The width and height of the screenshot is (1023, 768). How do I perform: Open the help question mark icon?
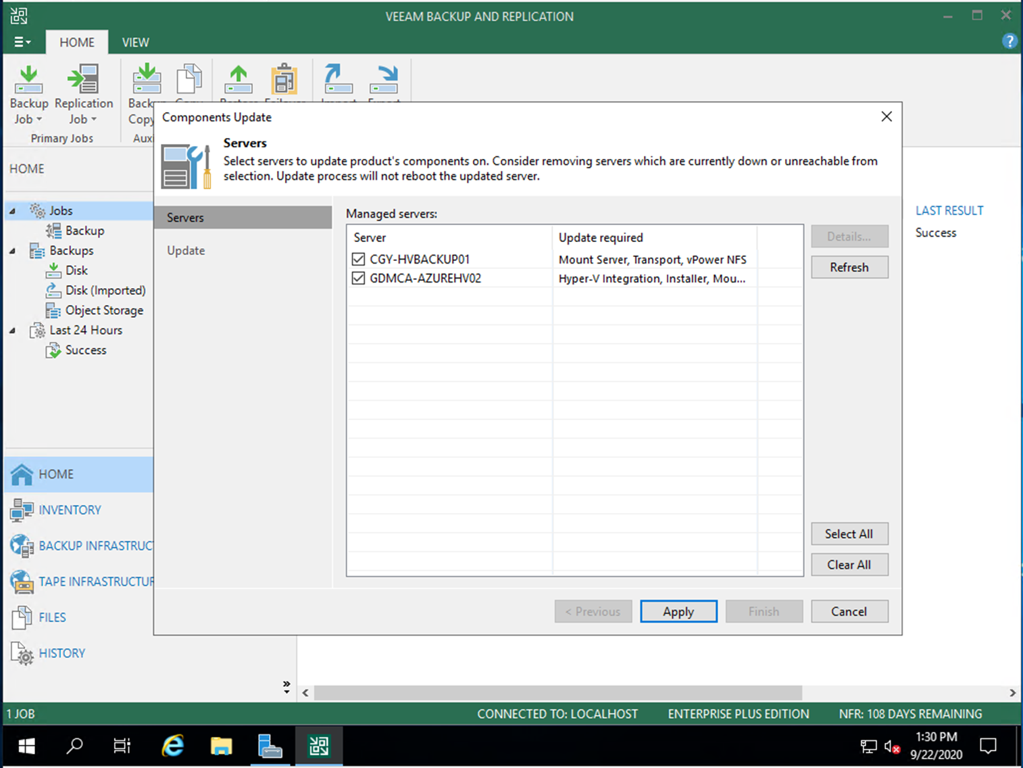coord(1009,41)
